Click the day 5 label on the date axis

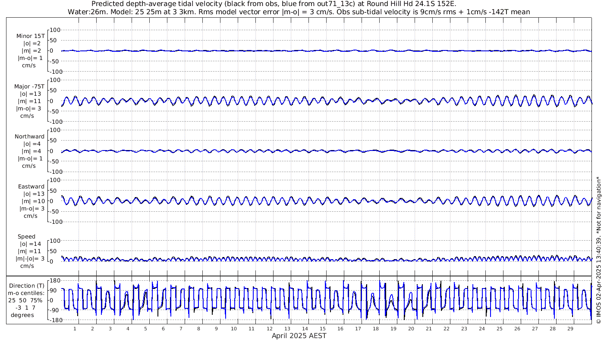[x=145, y=329]
